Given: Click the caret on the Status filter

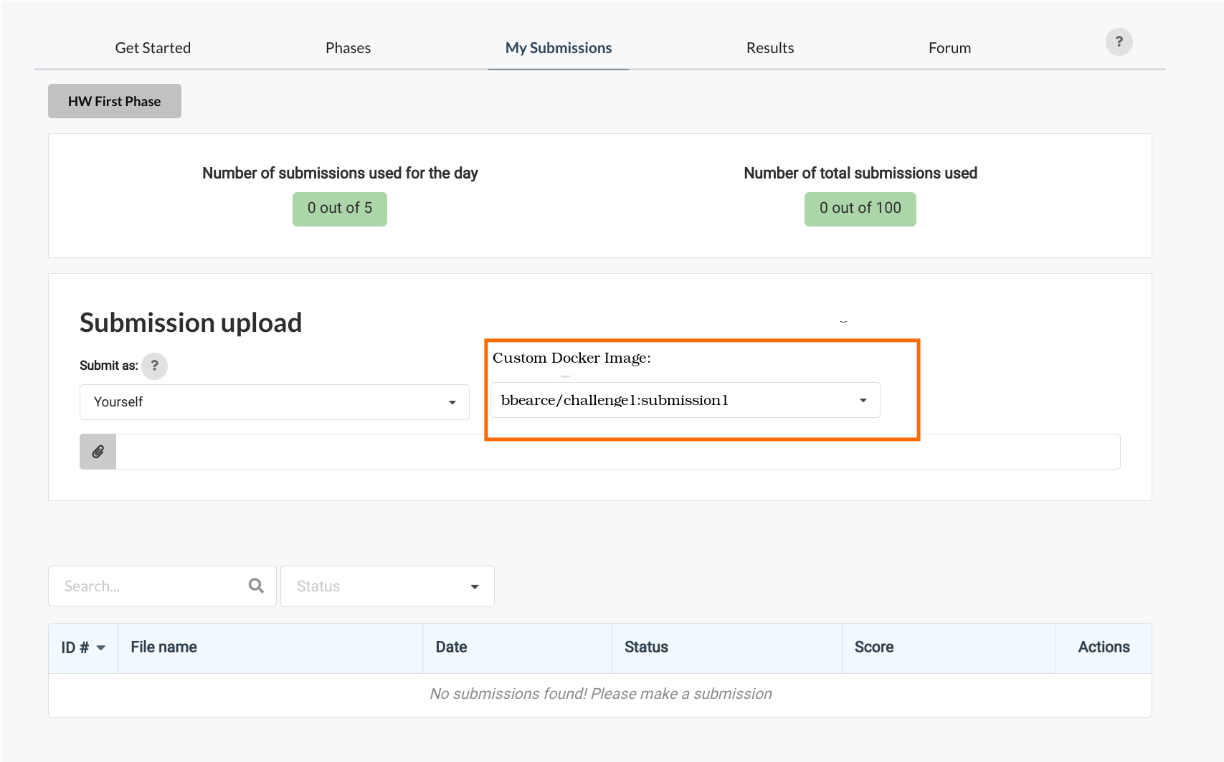Looking at the screenshot, I should 474,586.
